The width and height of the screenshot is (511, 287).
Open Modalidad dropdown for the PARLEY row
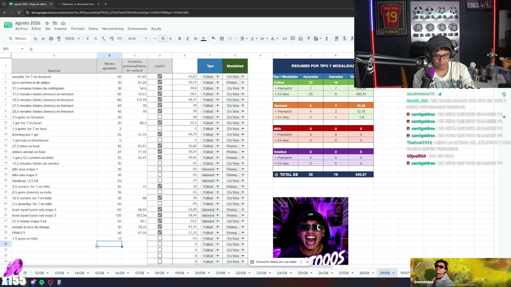click(x=235, y=233)
